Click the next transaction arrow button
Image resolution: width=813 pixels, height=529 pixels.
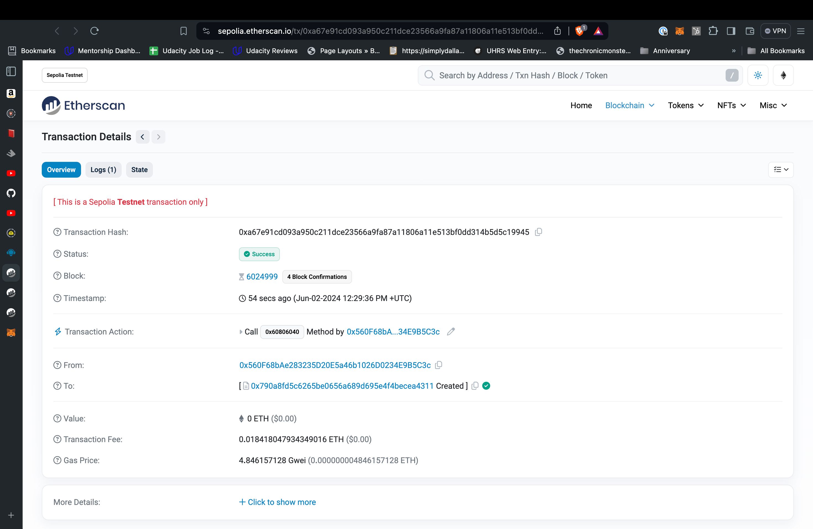point(159,136)
